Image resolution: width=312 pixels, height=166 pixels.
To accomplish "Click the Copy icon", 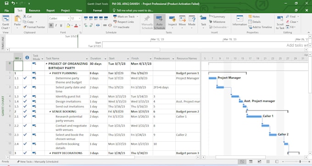I will click(x=25, y=22).
